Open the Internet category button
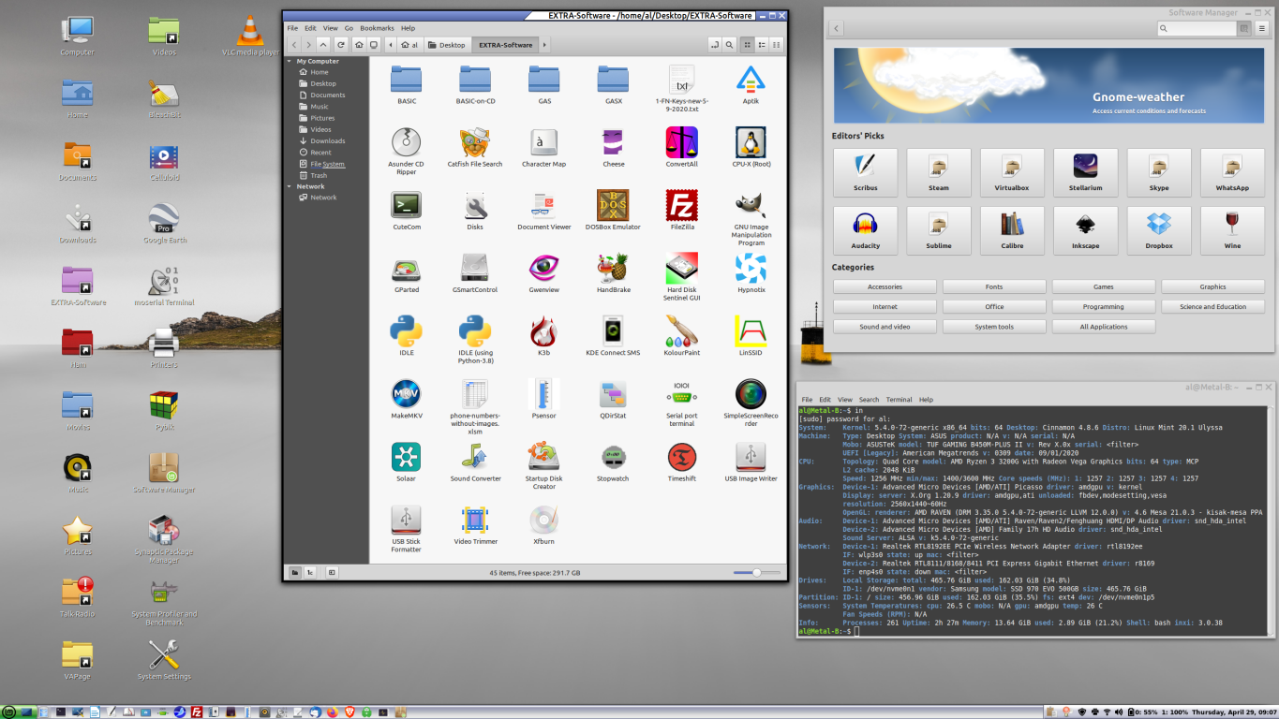The width and height of the screenshot is (1279, 719). click(x=885, y=306)
